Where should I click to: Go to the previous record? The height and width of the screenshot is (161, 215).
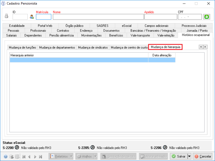pos(29,156)
